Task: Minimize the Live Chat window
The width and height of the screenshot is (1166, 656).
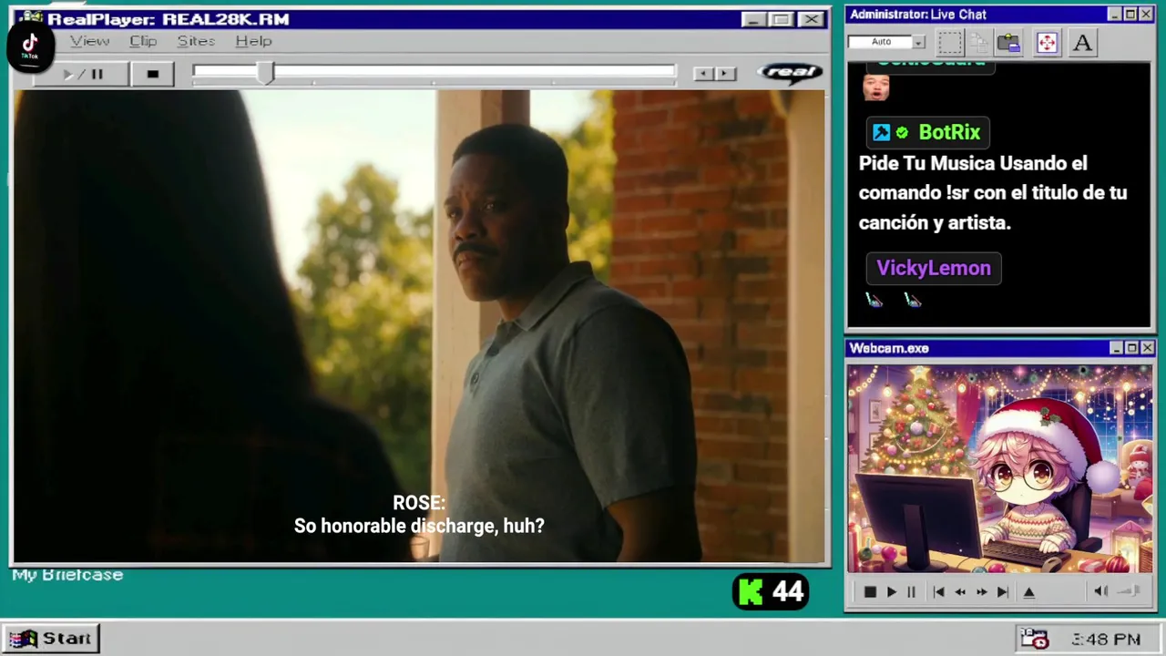Action: (x=1115, y=15)
